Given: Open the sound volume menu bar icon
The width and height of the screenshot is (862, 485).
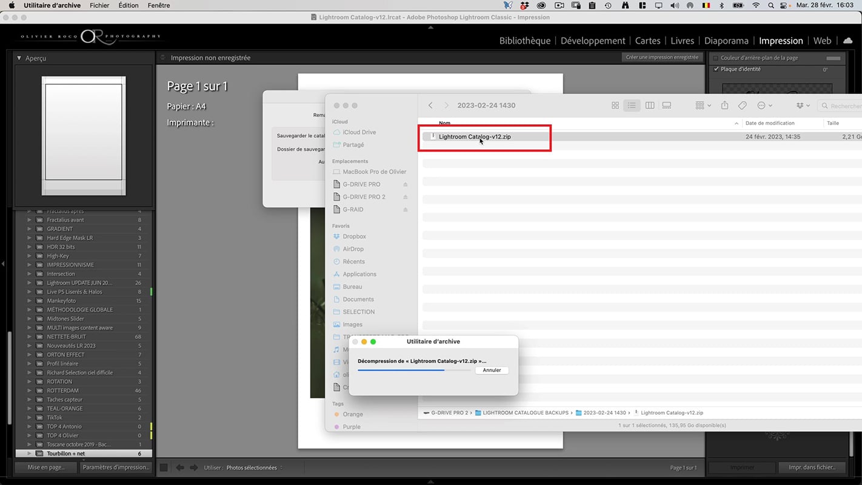Looking at the screenshot, I should (x=674, y=5).
